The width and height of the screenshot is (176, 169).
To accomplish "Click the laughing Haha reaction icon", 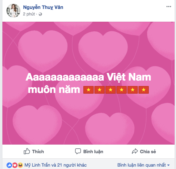I will 20,165.
